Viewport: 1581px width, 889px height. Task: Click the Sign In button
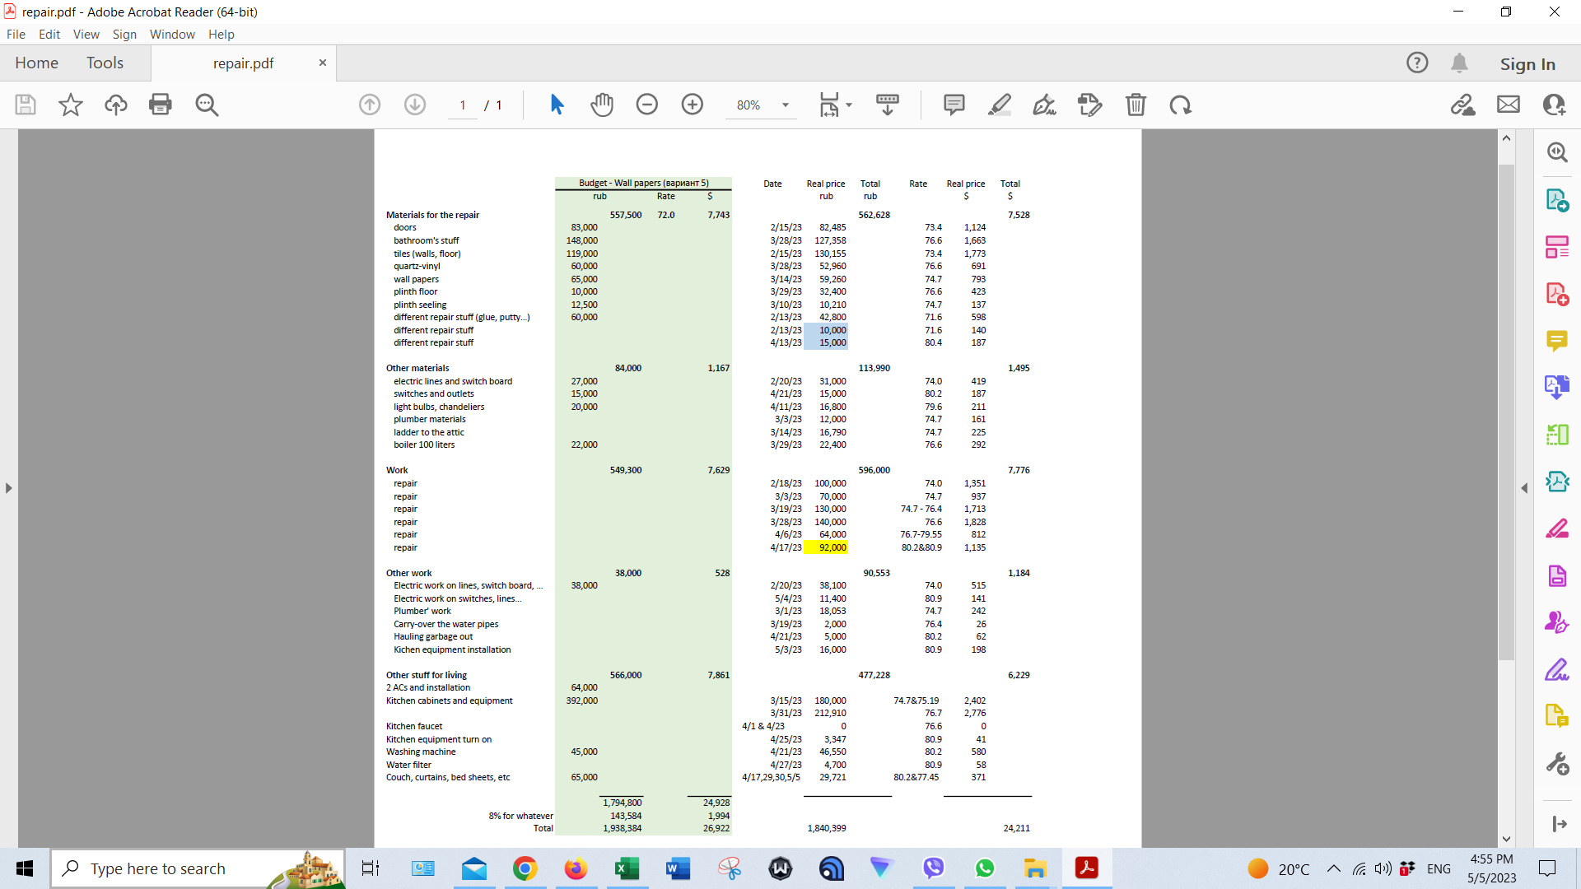1527,63
